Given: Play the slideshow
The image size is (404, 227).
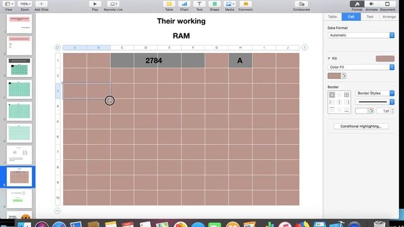Looking at the screenshot, I should (x=95, y=4).
